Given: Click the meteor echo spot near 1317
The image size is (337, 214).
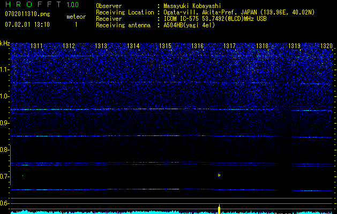Looking at the screenshot, I should (219, 175).
